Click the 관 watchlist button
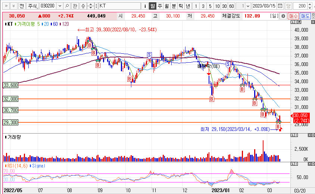 click(x=75, y=6)
